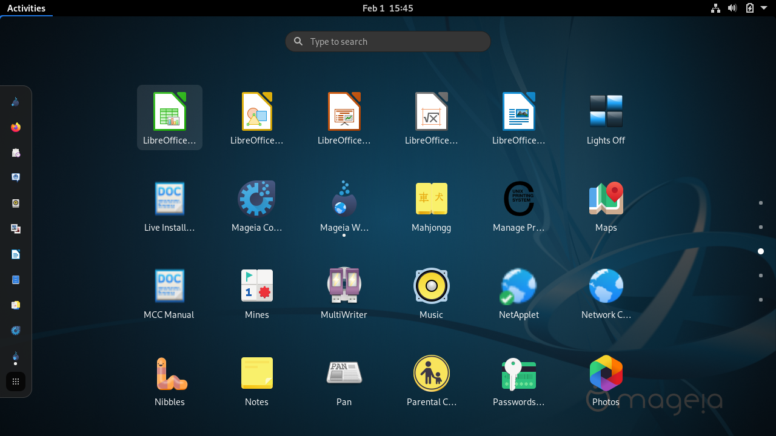Start the Nibbles worm game

170,379
